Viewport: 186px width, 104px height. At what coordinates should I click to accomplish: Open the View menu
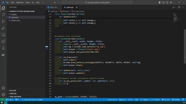(28, 3)
